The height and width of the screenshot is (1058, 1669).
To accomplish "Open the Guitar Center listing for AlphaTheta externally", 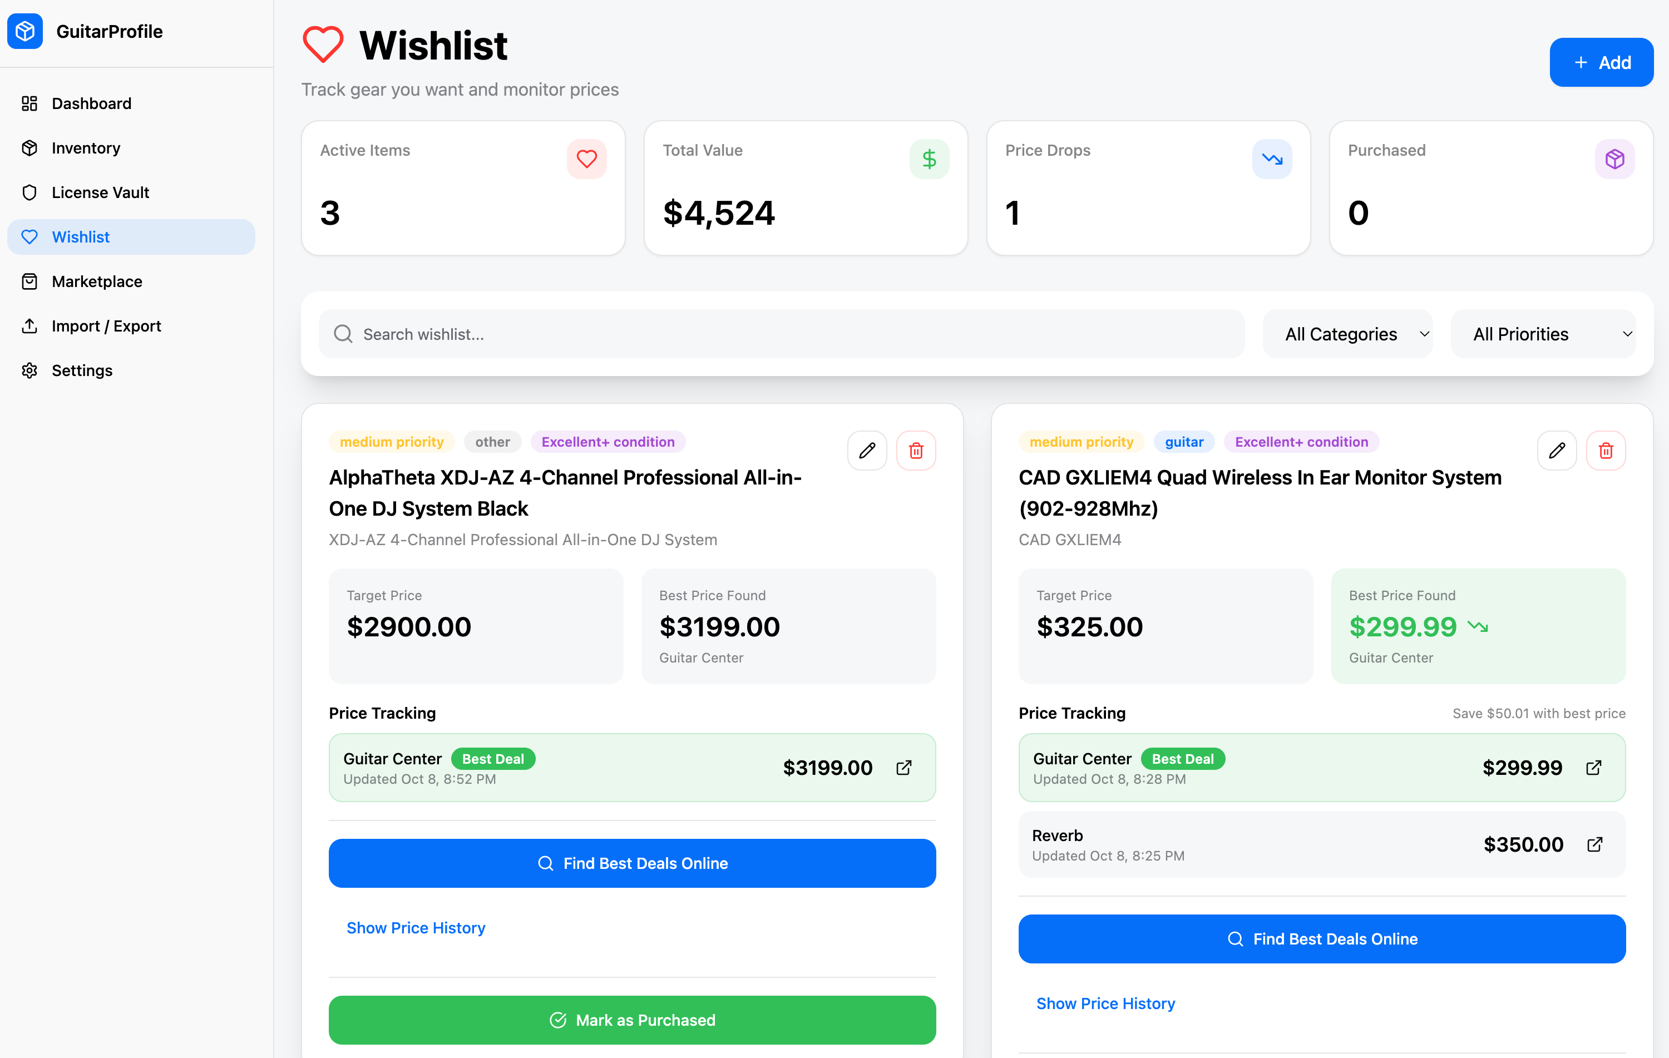I will [x=905, y=768].
